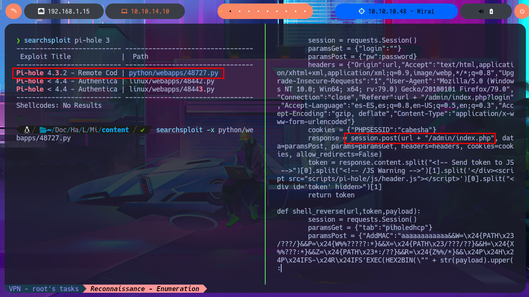The width and height of the screenshot is (529, 297).
Task: Select the 'Reconnaissance - Enumeration' segment
Action: coord(145,289)
